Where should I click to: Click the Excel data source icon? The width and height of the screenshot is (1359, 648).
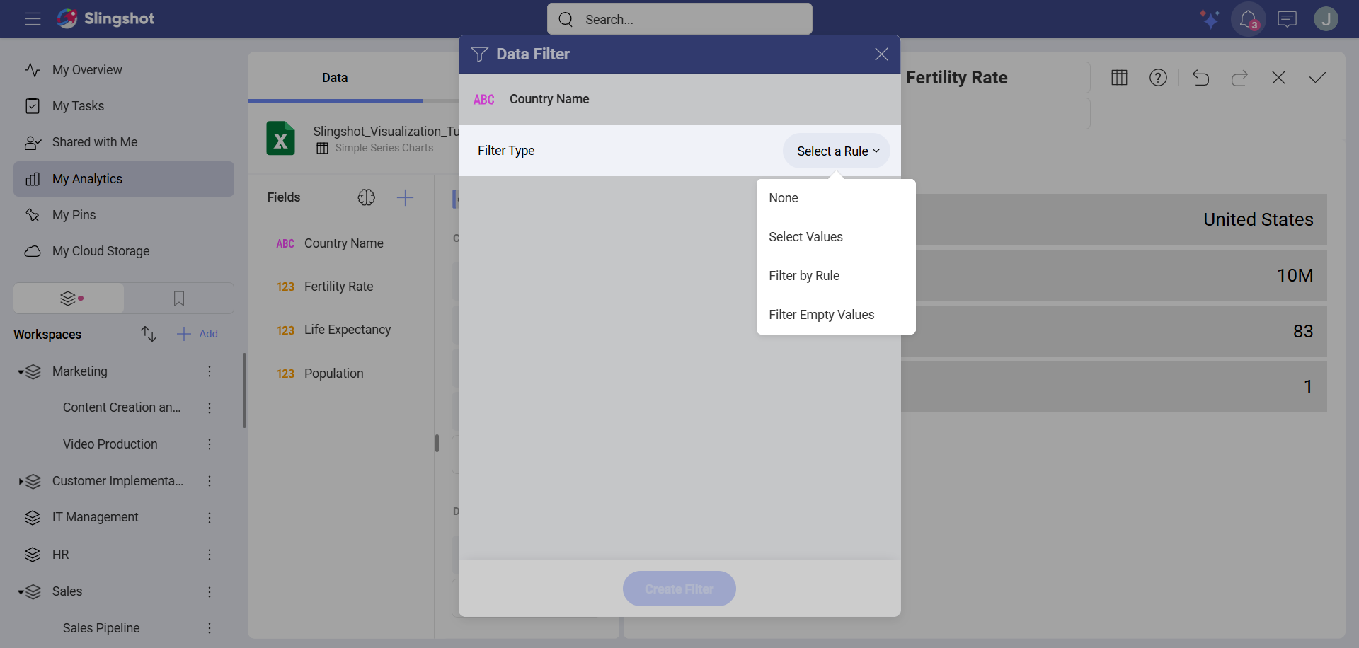click(x=280, y=138)
